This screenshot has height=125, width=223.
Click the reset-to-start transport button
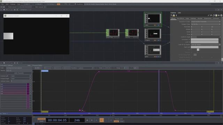click(x=87, y=120)
